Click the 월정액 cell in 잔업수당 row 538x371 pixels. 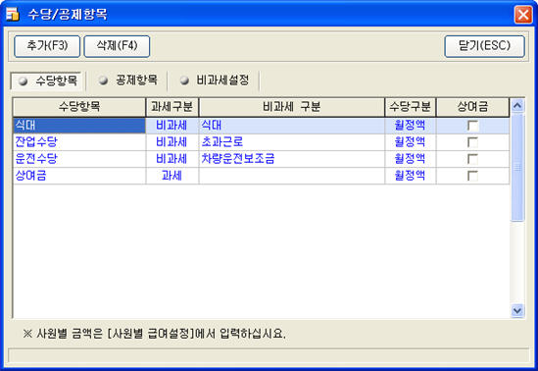click(411, 142)
